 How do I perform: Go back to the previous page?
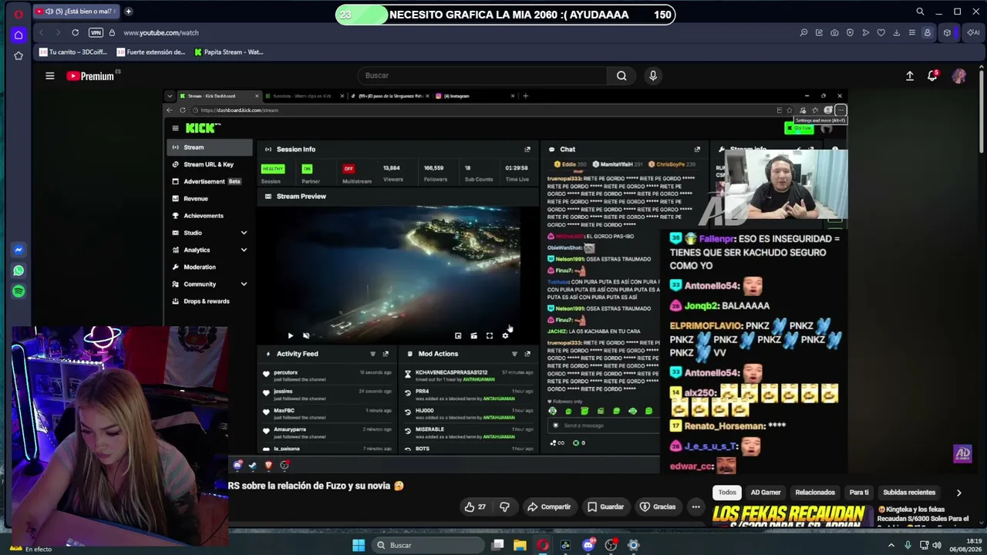coord(41,32)
